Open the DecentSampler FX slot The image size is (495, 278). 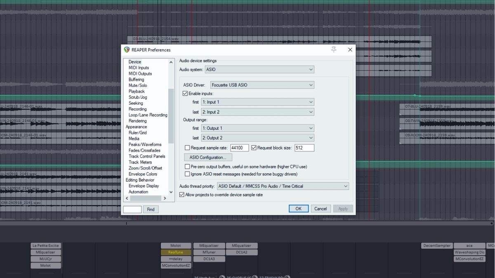tap(436, 245)
